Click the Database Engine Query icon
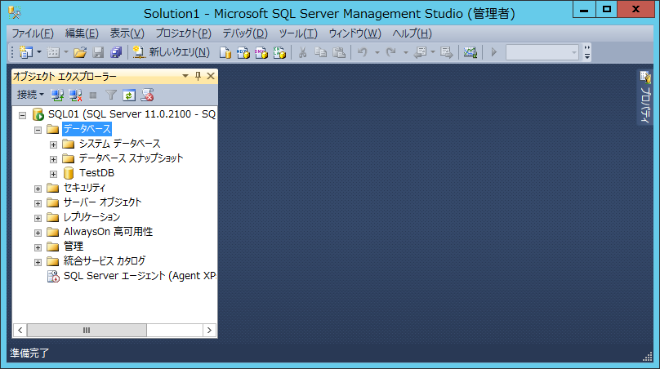Image resolution: width=660 pixels, height=369 pixels. [225, 52]
